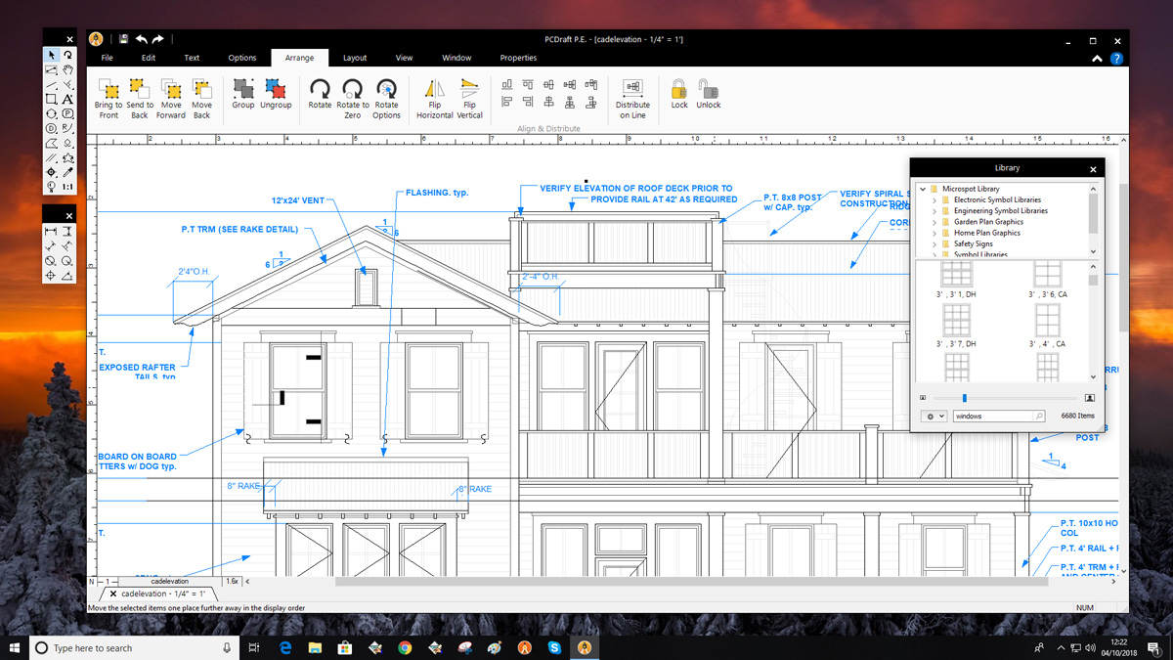Viewport: 1173px width, 660px height.
Task: Click Send to Back in ribbon
Action: 140,90
